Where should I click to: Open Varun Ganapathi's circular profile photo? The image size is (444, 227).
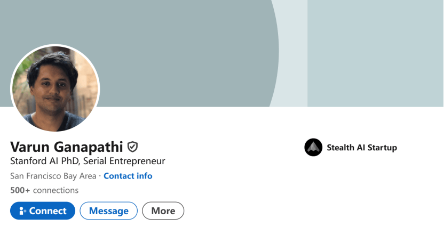pos(55,88)
